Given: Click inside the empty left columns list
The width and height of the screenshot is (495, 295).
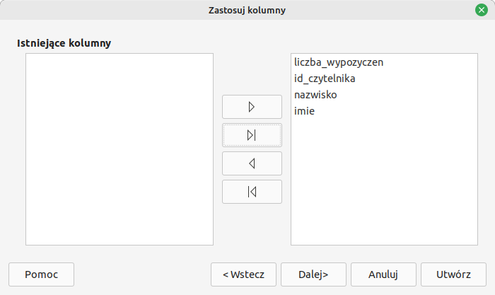Looking at the screenshot, I should click(x=119, y=149).
